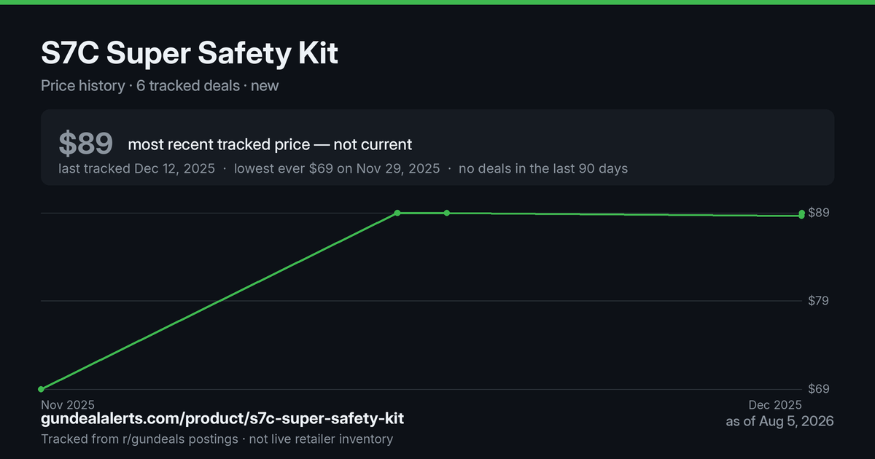The height and width of the screenshot is (459, 875).
Task: Select the second data point on the plateau
Action: (x=447, y=213)
